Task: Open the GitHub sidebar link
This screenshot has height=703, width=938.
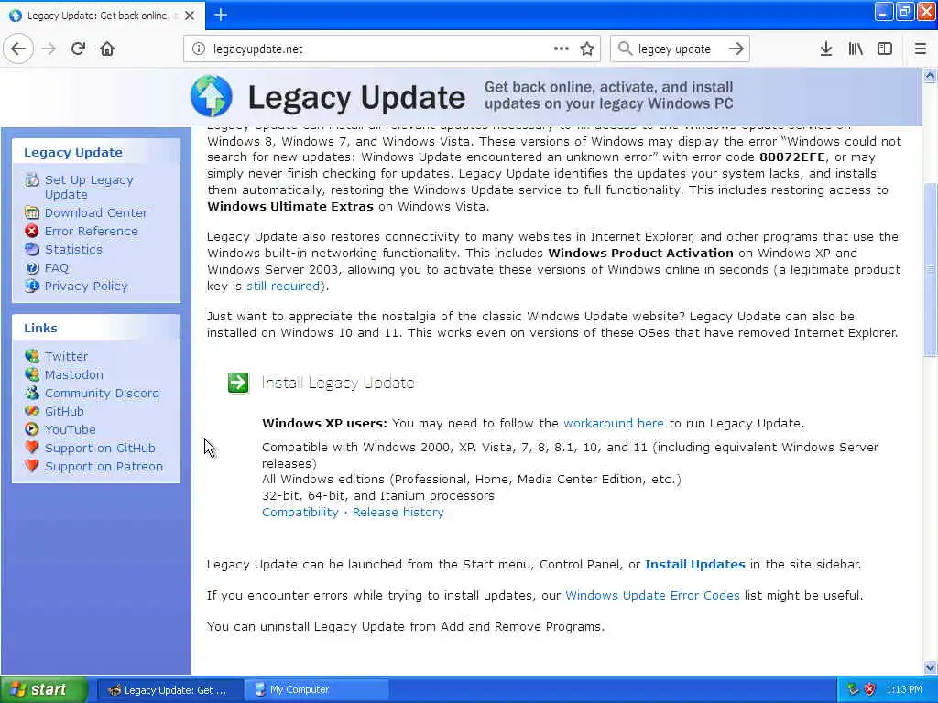Action: tap(64, 411)
